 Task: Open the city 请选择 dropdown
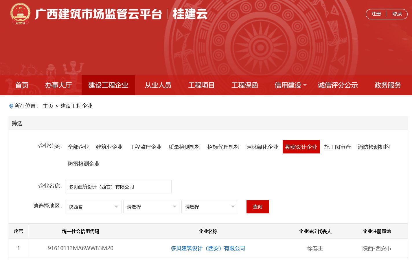152,207
